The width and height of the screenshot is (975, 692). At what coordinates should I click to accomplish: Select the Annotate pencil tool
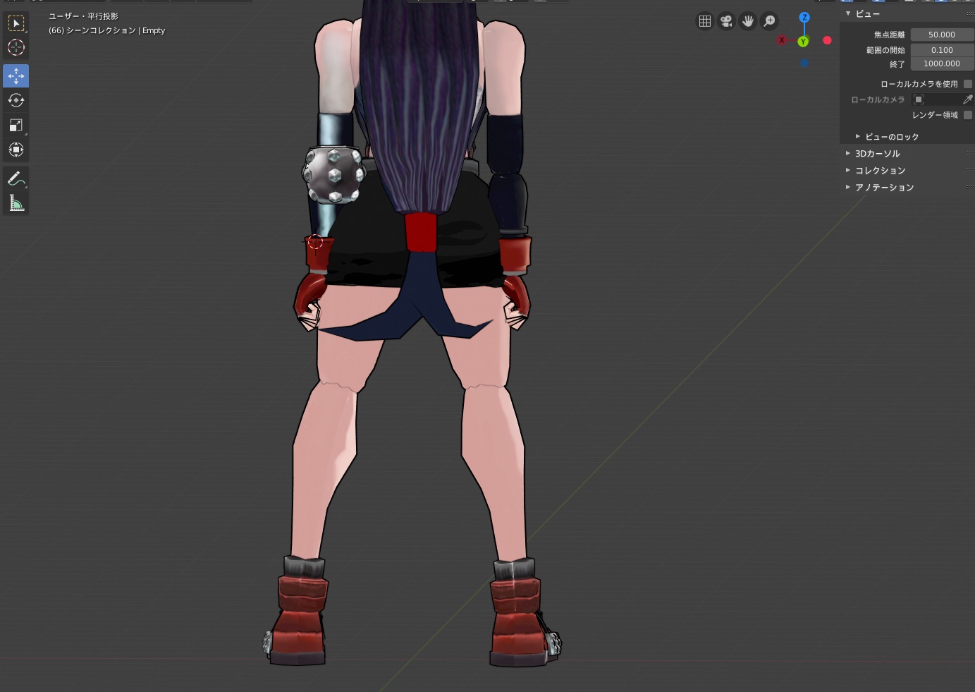click(x=16, y=179)
